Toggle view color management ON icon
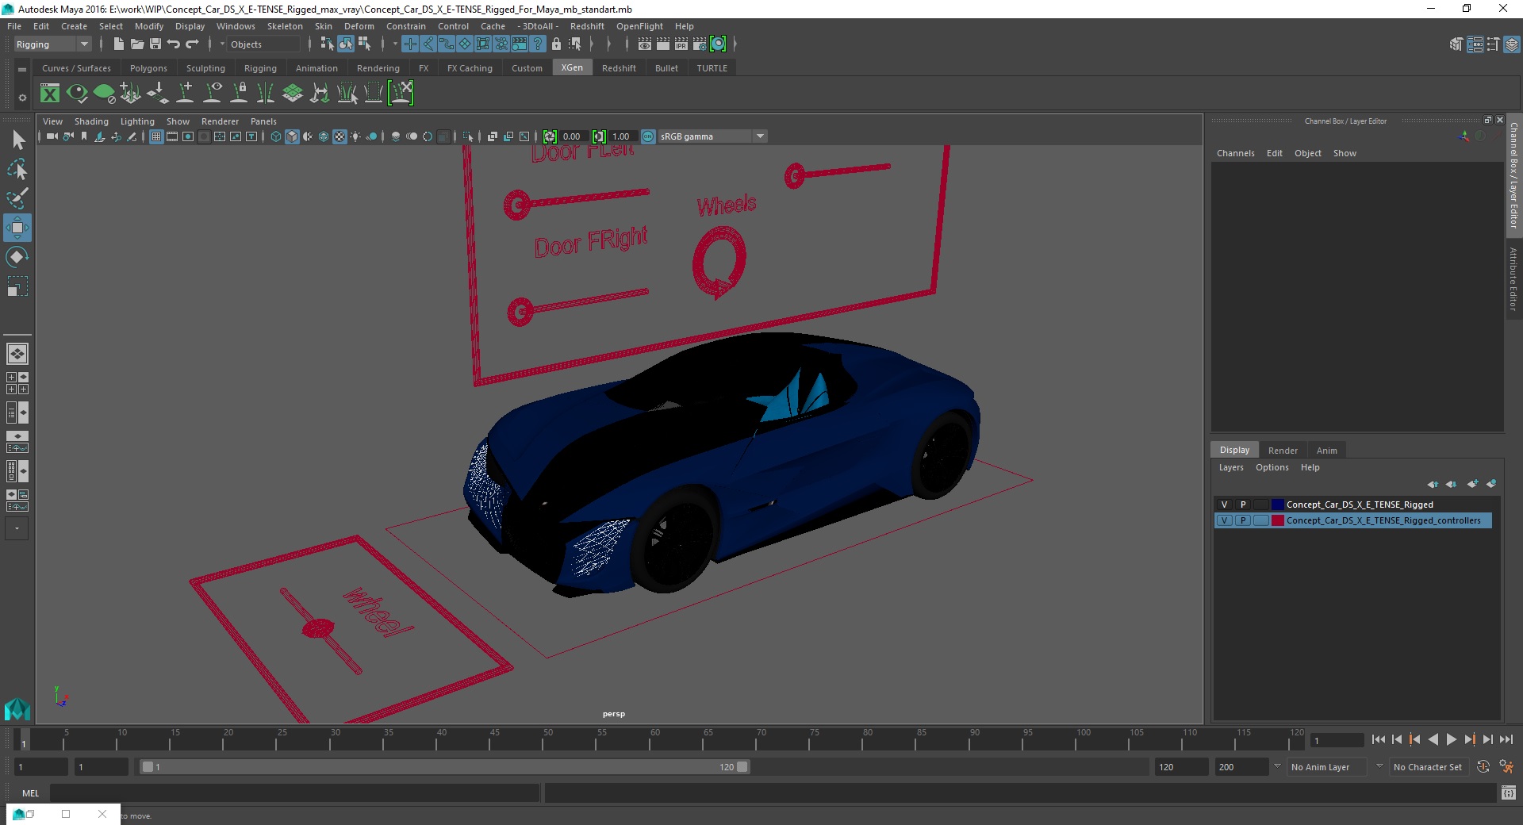1523x825 pixels. [x=648, y=136]
